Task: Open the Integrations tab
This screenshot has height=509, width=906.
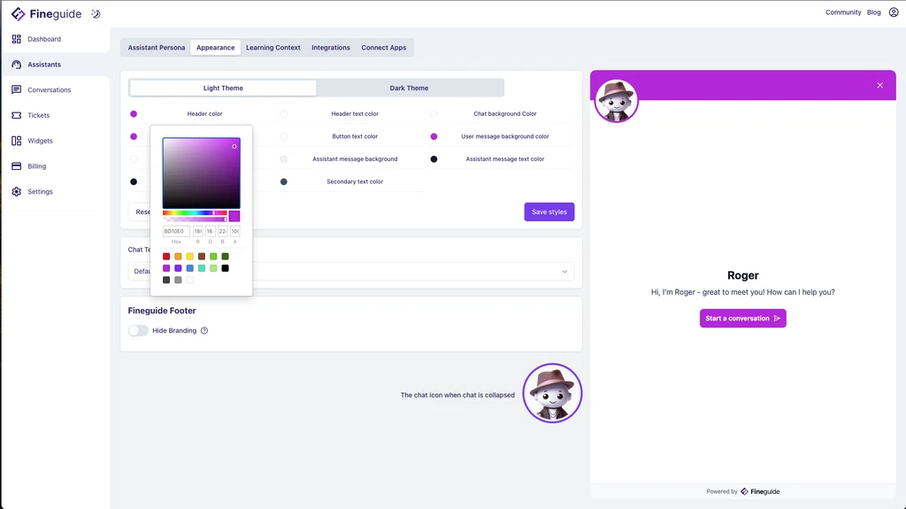Action: tap(331, 48)
